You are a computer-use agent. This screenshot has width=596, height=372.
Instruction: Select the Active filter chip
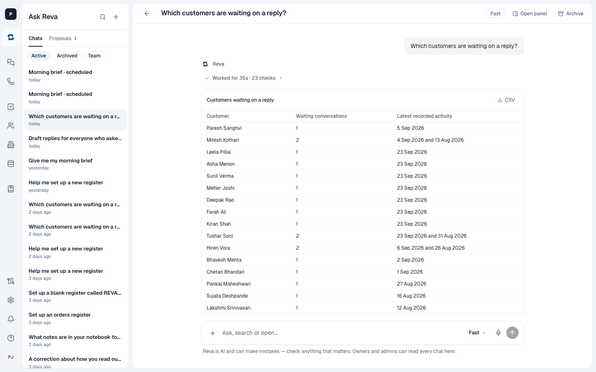[39, 56]
